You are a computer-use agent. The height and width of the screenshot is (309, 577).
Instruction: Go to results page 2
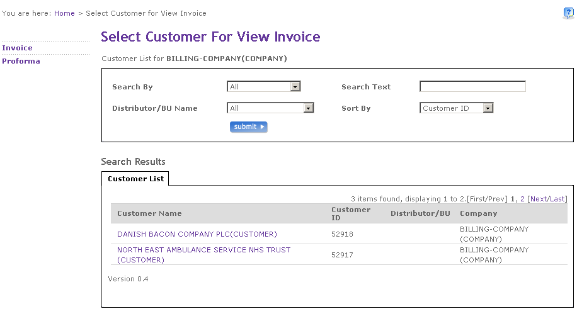(522, 199)
